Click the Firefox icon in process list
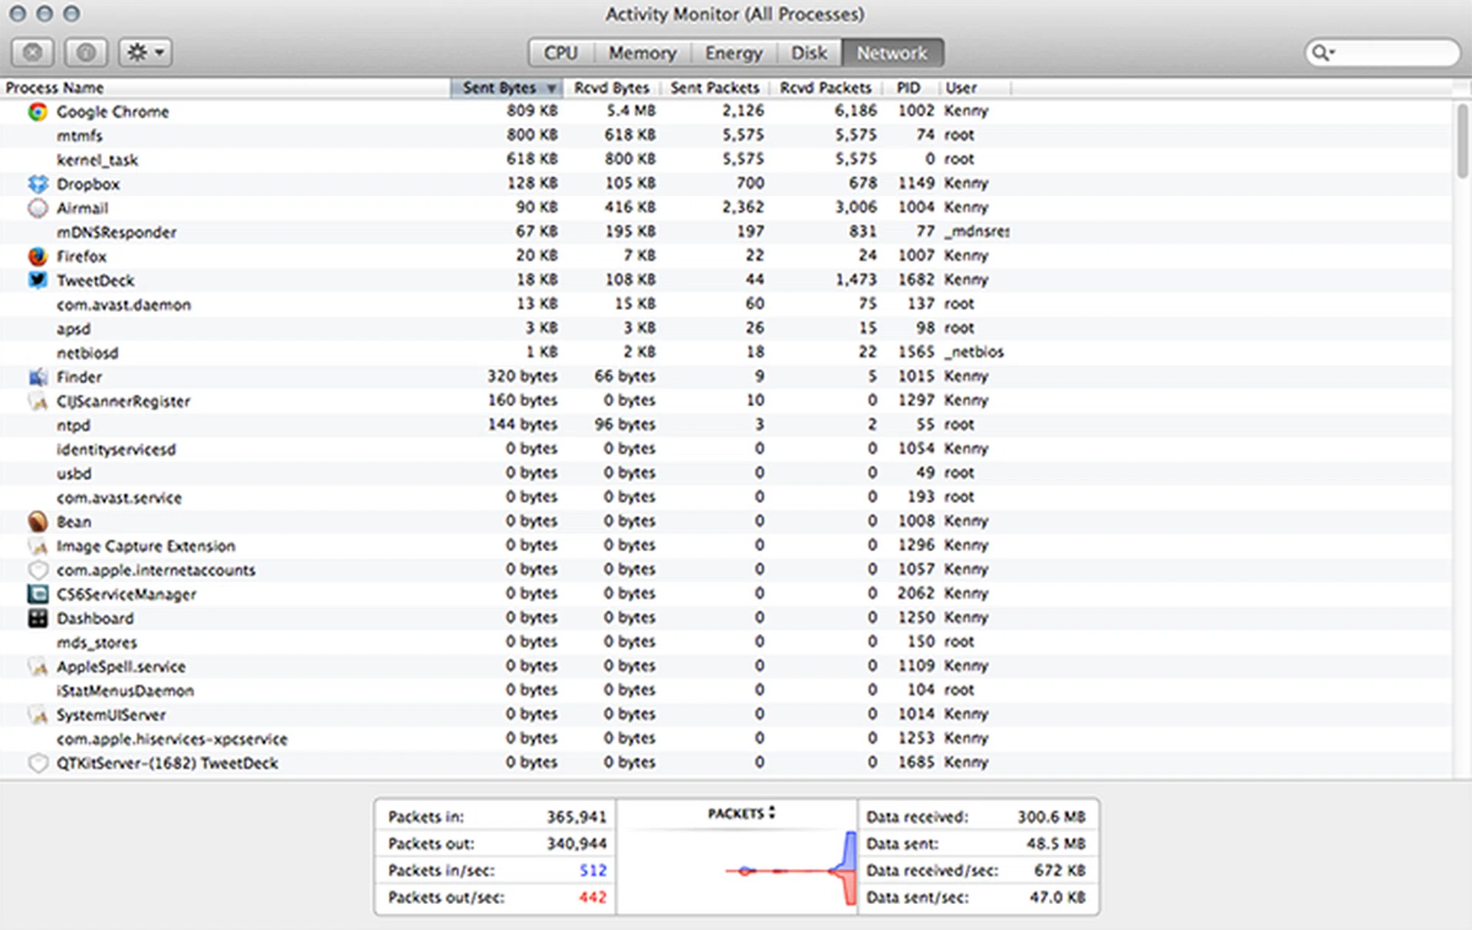The height and width of the screenshot is (930, 1472). point(38,256)
